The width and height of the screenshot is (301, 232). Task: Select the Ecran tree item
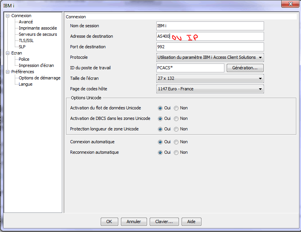(16, 53)
